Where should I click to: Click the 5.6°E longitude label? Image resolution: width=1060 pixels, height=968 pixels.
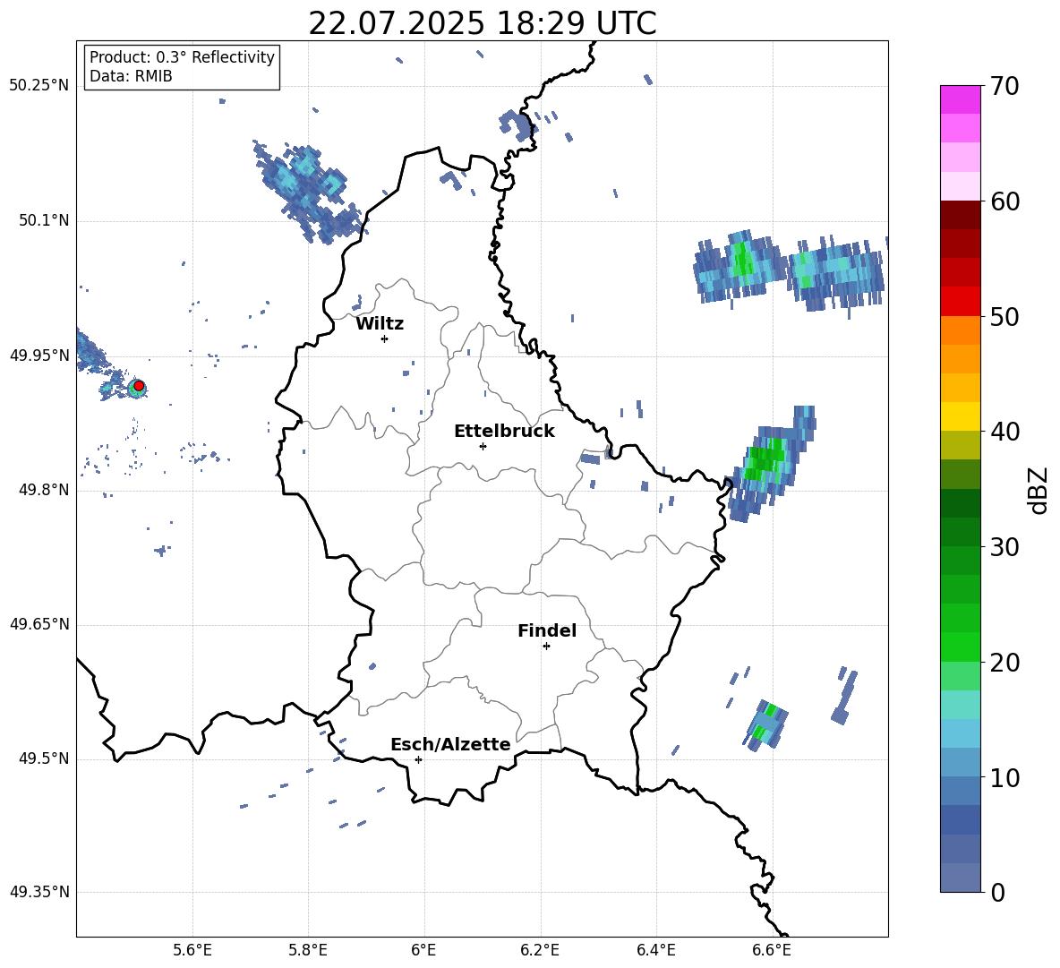tap(192, 950)
